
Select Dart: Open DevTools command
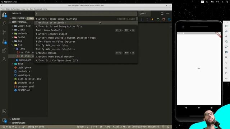point(86,30)
